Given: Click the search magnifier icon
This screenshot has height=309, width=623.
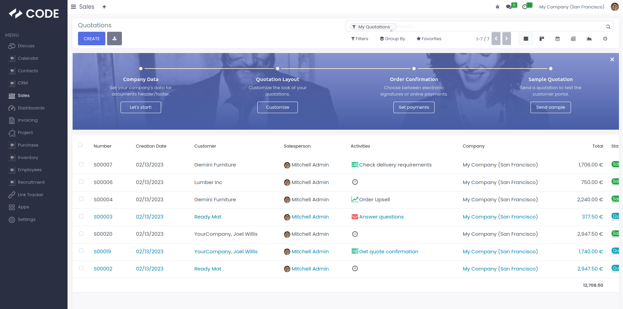Looking at the screenshot, I should [x=608, y=27].
